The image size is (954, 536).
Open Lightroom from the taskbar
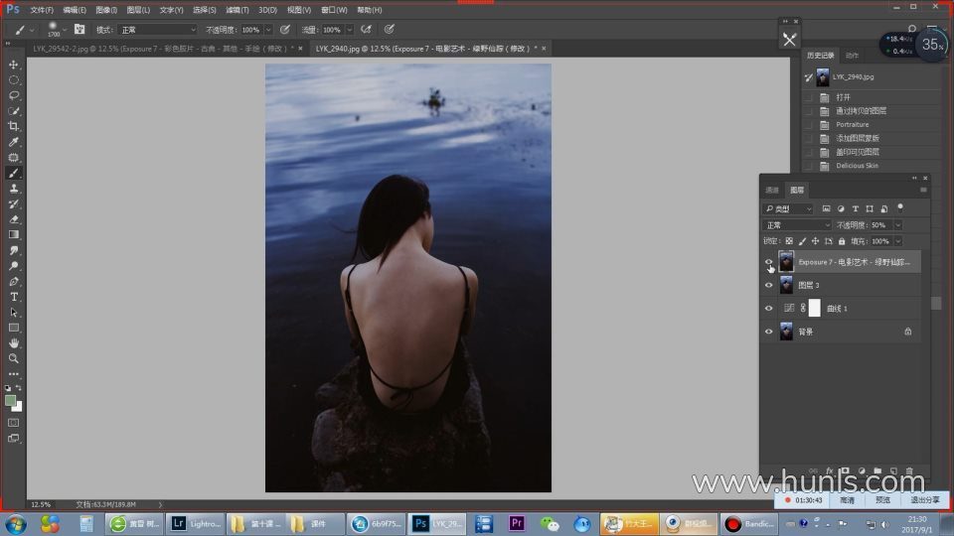pyautogui.click(x=196, y=523)
